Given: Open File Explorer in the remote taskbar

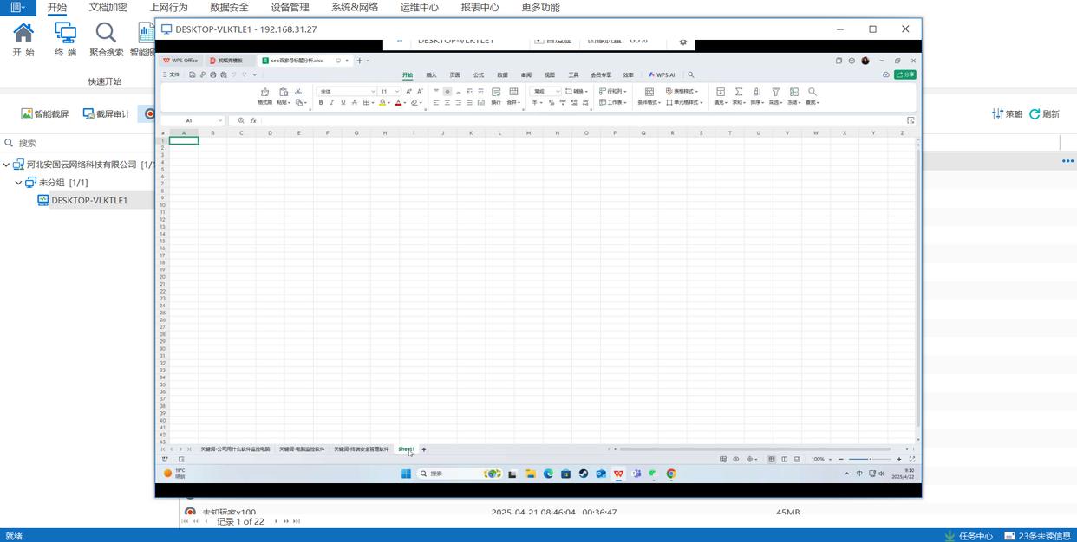Looking at the screenshot, I should pyautogui.click(x=530, y=474).
